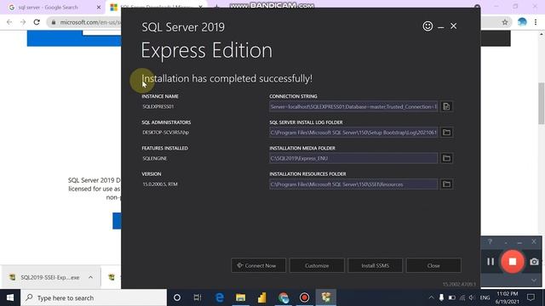Open Cortana circle icon on taskbar
Image resolution: width=545 pixels, height=306 pixels.
177,297
